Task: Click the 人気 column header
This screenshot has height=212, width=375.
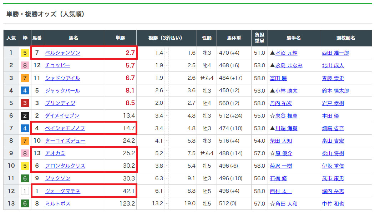Action: pos(11,38)
